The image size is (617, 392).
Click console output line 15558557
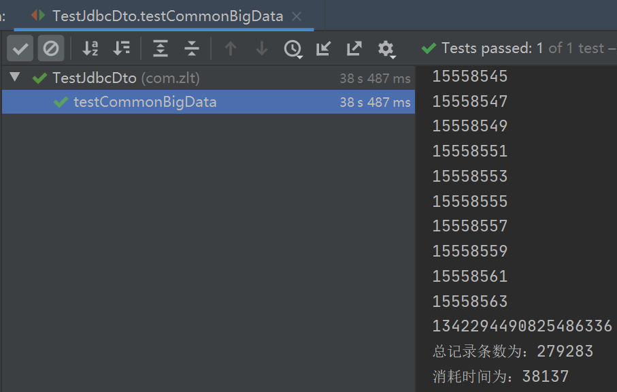click(470, 226)
